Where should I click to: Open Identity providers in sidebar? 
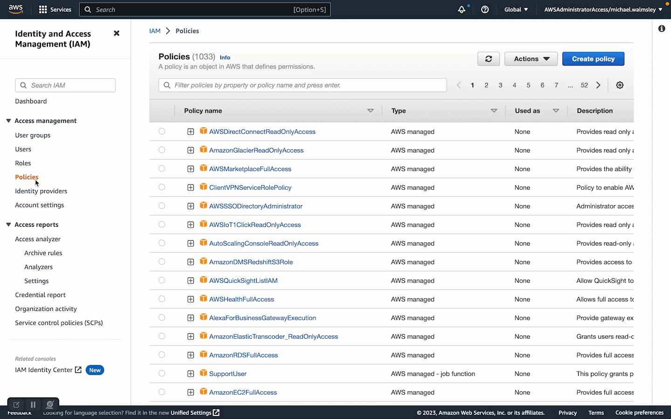point(41,191)
